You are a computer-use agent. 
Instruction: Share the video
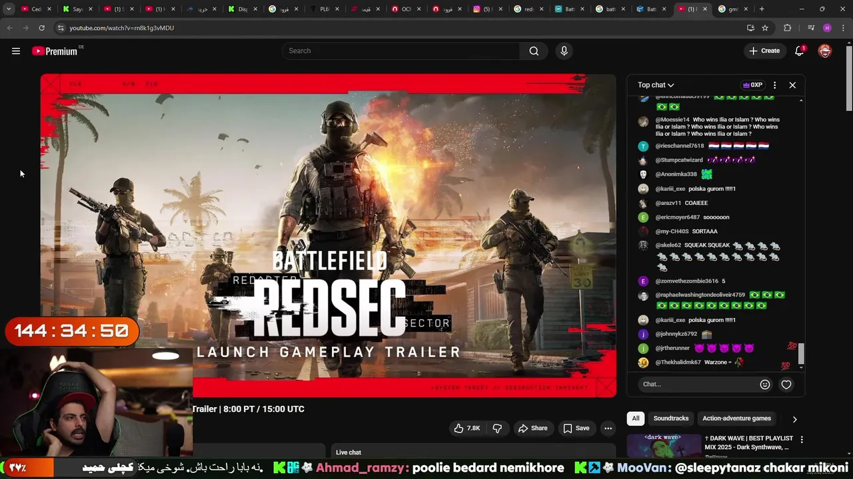[533, 428]
